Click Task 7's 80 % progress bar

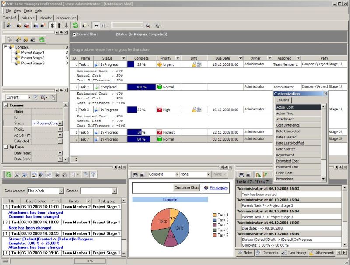click(139, 139)
